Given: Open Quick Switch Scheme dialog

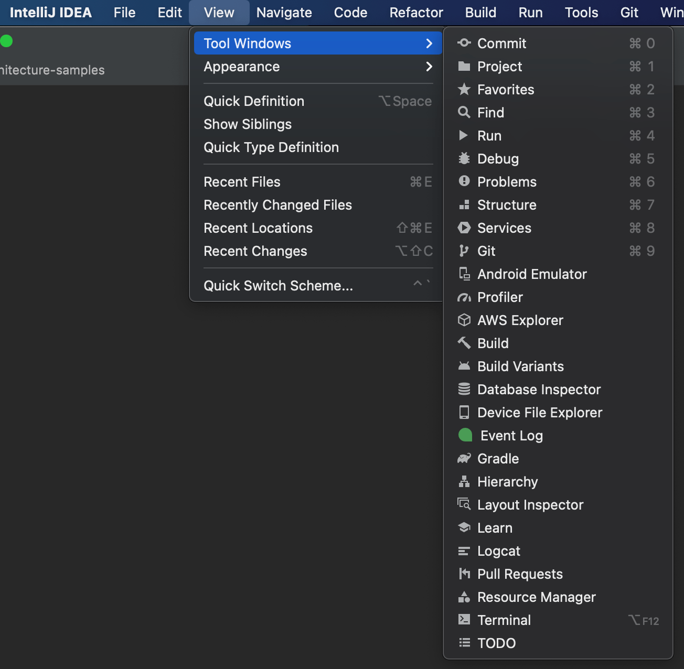Looking at the screenshot, I should pyautogui.click(x=279, y=285).
